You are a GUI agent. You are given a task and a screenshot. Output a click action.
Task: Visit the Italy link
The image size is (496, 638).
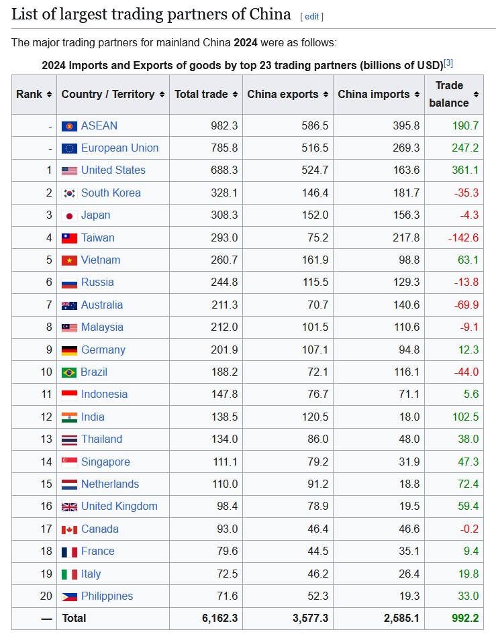[91, 574]
